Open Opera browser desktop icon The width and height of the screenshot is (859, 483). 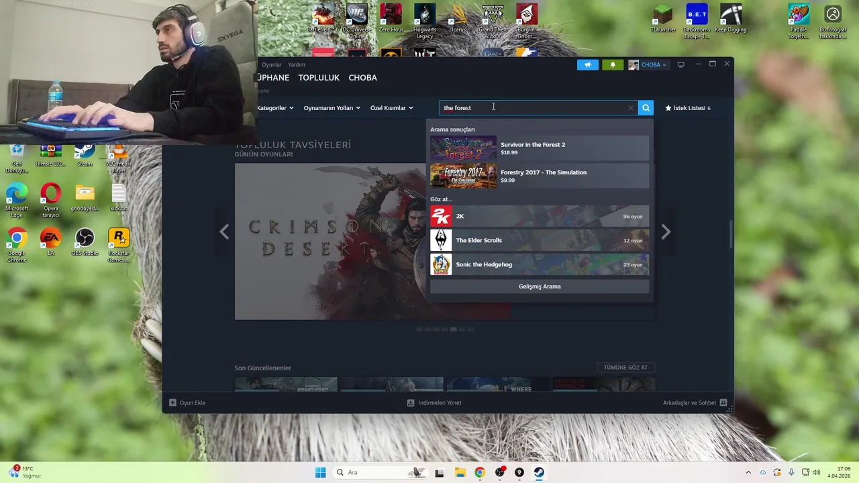pos(51,201)
